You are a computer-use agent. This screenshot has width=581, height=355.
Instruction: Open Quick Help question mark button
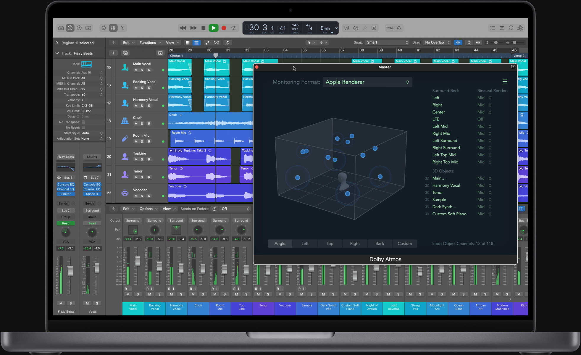pos(79,28)
